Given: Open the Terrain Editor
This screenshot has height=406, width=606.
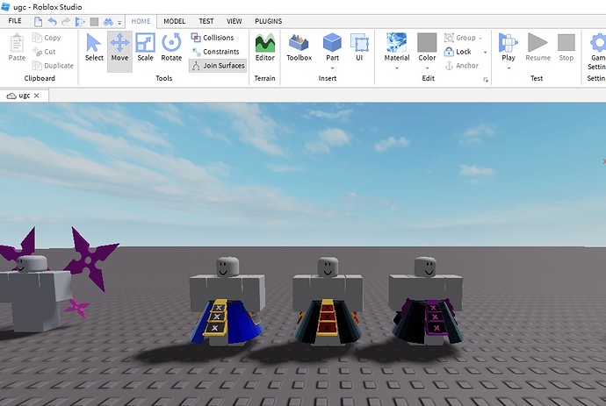Looking at the screenshot, I should tap(264, 47).
